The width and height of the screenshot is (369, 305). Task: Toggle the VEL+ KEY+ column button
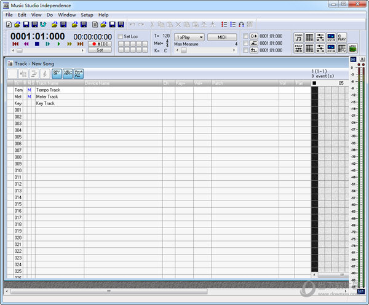point(68,74)
